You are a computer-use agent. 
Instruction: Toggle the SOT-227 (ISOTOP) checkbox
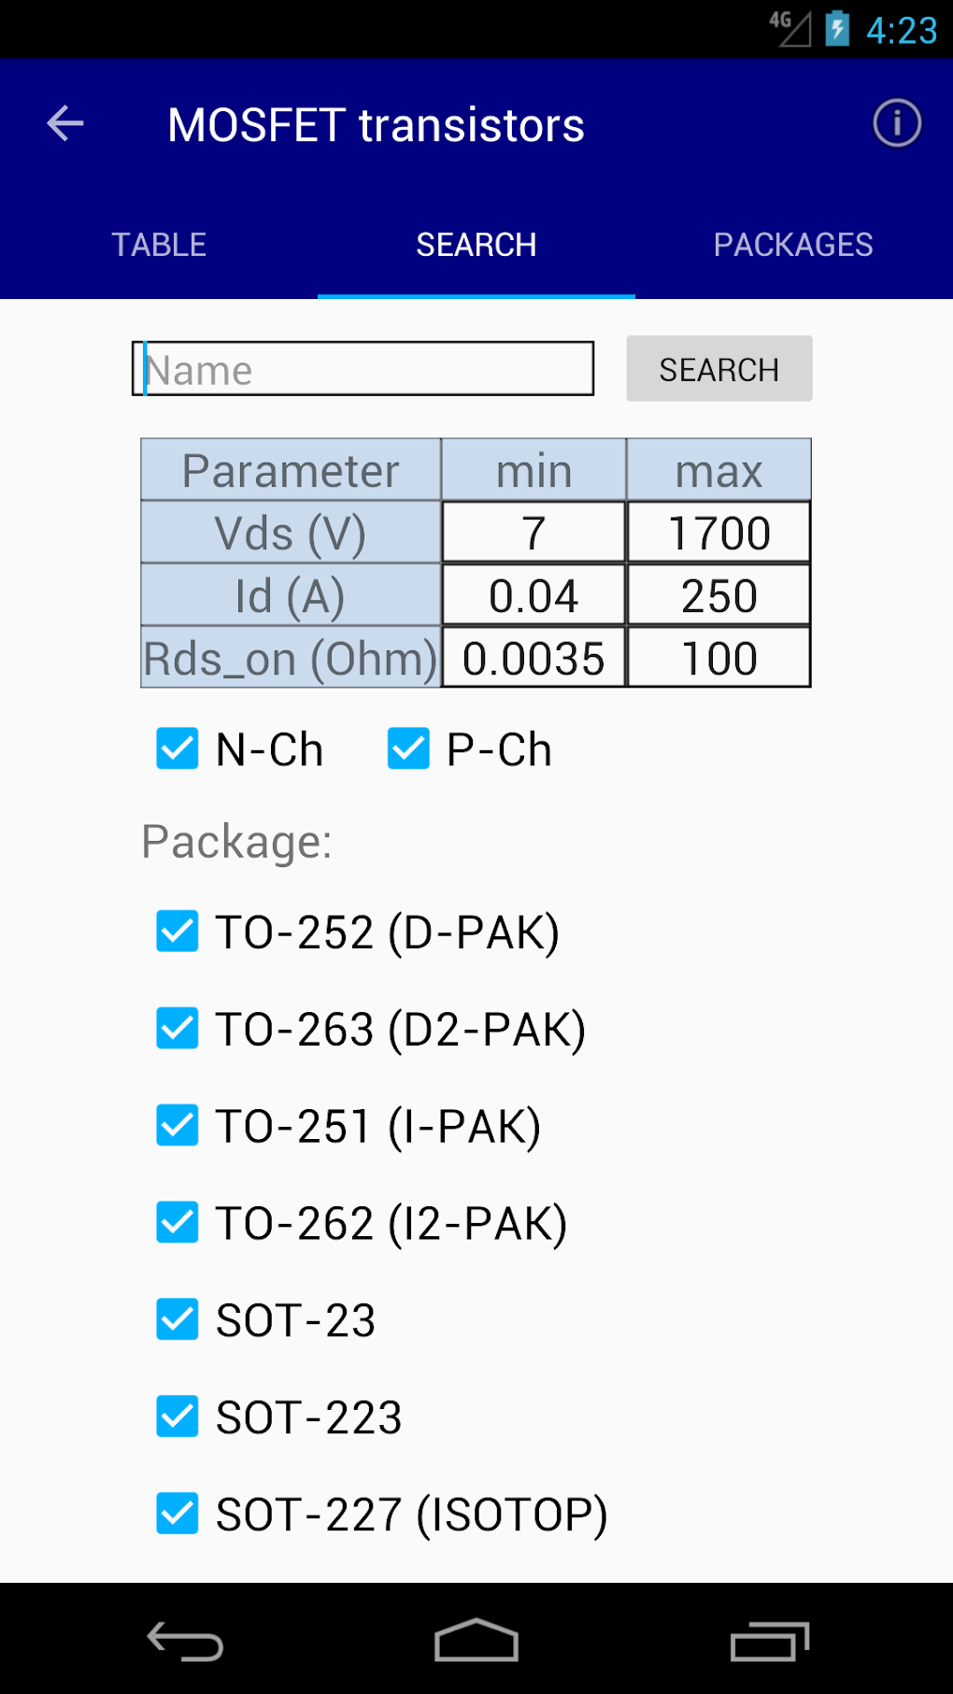178,1514
